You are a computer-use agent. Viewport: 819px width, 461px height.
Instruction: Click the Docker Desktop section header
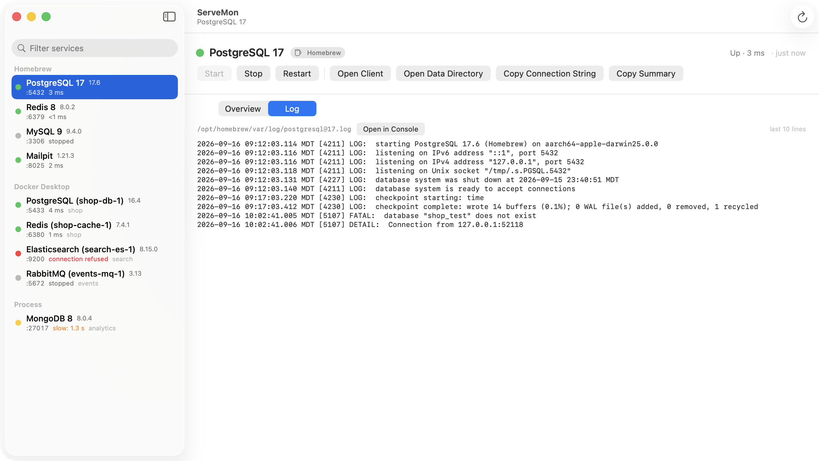click(x=42, y=187)
